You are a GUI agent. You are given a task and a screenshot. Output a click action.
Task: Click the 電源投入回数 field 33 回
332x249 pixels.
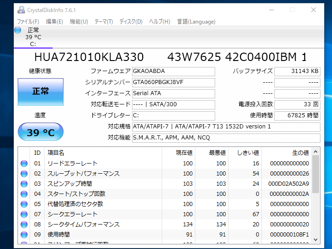(297, 104)
